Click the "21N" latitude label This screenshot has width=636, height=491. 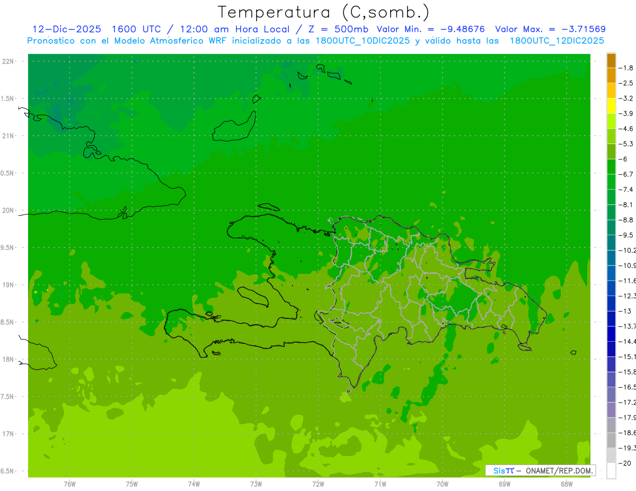coord(9,136)
